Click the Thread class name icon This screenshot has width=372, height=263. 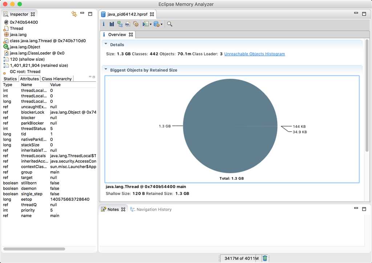click(6, 28)
